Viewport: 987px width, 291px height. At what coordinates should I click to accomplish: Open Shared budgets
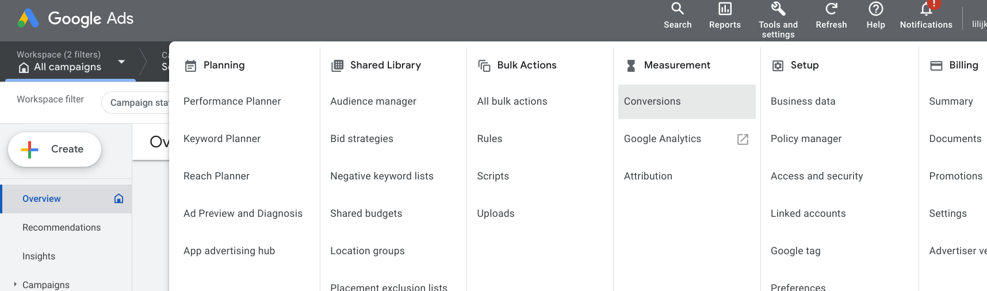tap(366, 213)
